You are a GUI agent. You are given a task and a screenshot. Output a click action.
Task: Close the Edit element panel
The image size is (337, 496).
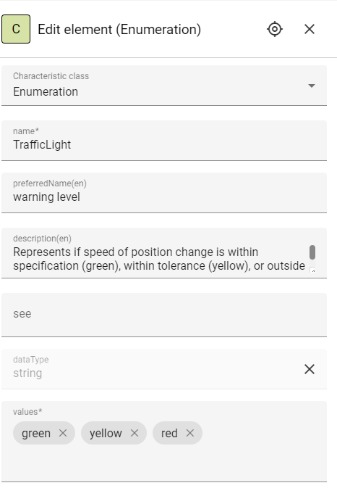[x=310, y=29]
